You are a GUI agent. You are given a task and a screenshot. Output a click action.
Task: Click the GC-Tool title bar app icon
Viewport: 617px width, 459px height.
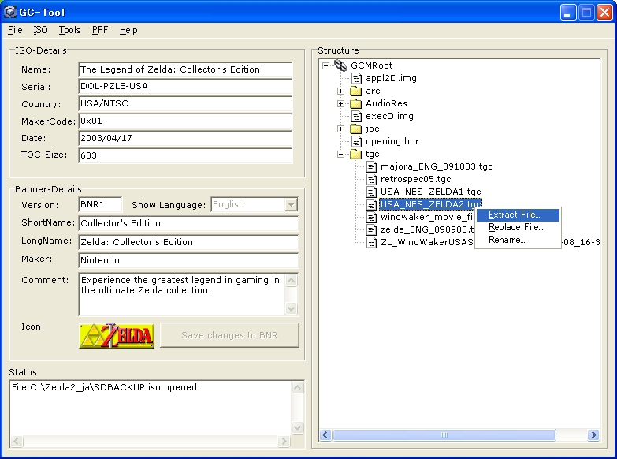9,12
